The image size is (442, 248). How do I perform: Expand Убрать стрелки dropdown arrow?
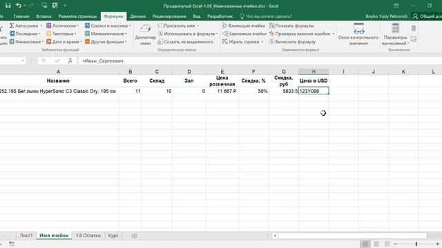pyautogui.click(x=262, y=41)
